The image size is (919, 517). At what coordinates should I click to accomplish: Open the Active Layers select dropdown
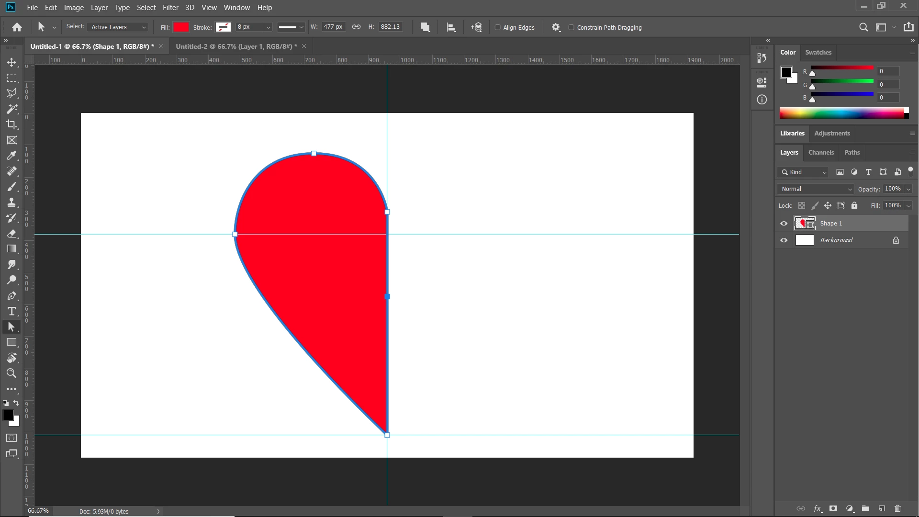118,27
